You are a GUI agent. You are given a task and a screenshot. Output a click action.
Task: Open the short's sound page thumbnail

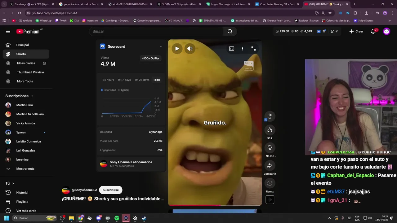tap(270, 200)
